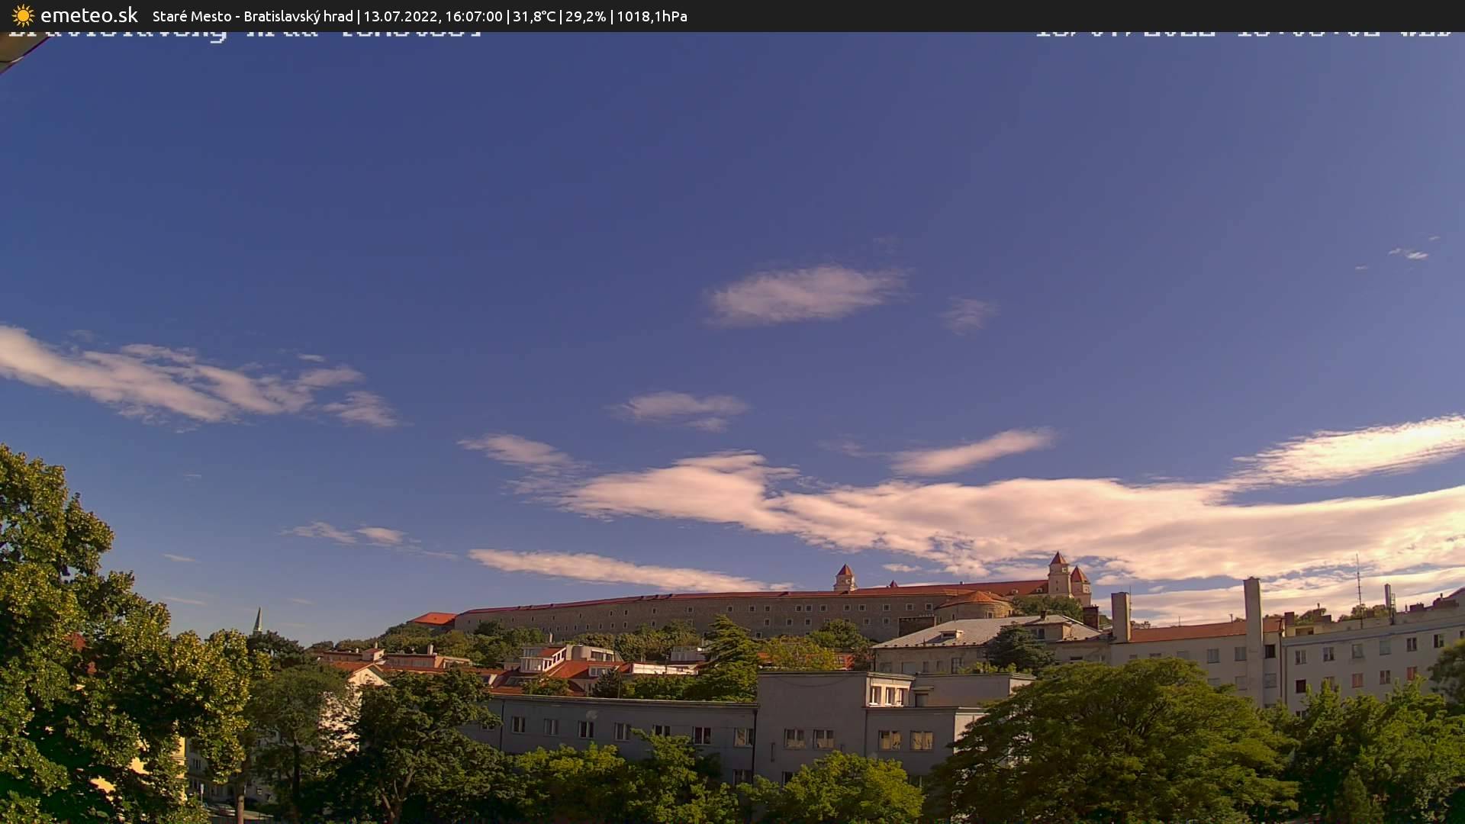Click the green church spire on left
Image resolution: width=1465 pixels, height=824 pixels.
(x=258, y=621)
